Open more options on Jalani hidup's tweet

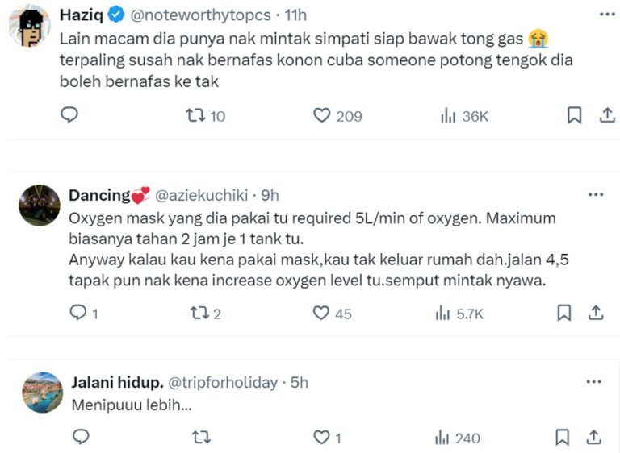click(594, 382)
